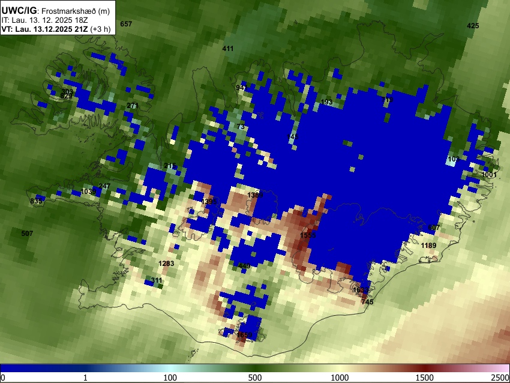
Task: Click the 507 value over the sea
Action: [27, 234]
